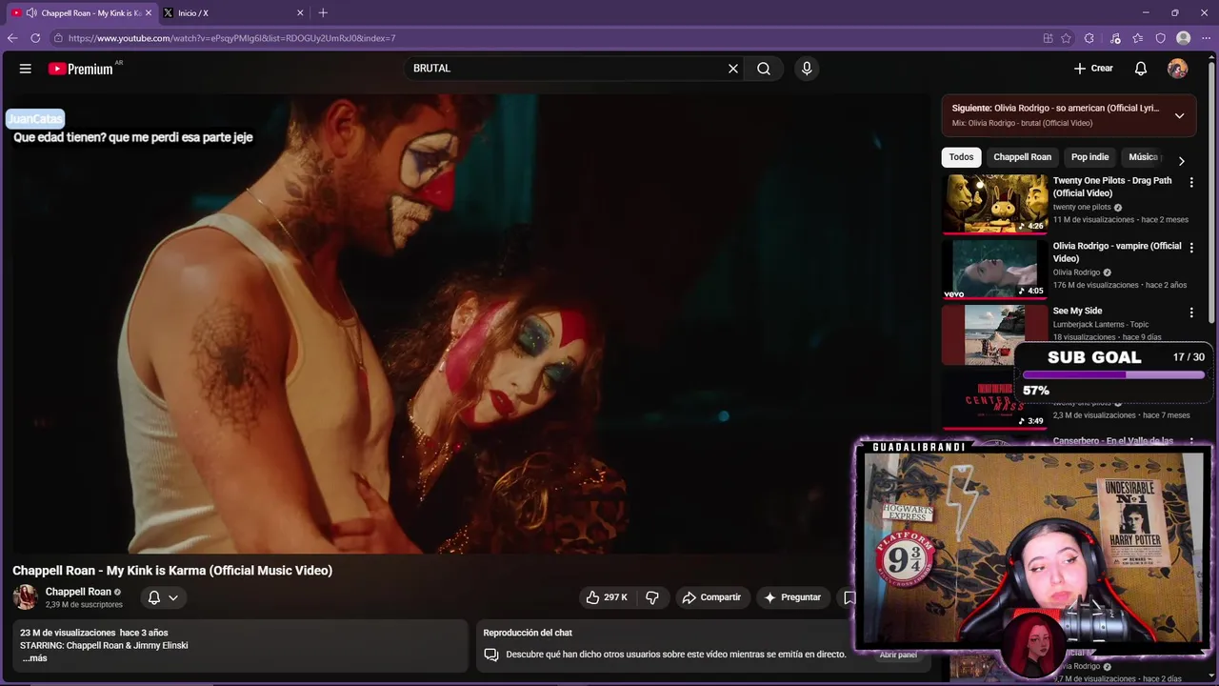This screenshot has width=1219, height=686.
Task: Open a new browser tab with plus
Action: pos(323,13)
